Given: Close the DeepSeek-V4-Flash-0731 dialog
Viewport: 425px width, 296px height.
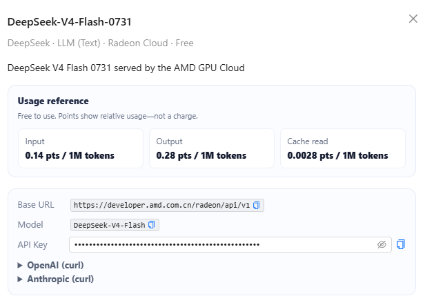Looking at the screenshot, I should point(413,19).
